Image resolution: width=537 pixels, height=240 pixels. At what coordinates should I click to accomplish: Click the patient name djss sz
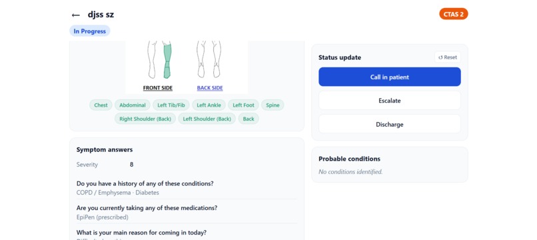(101, 15)
